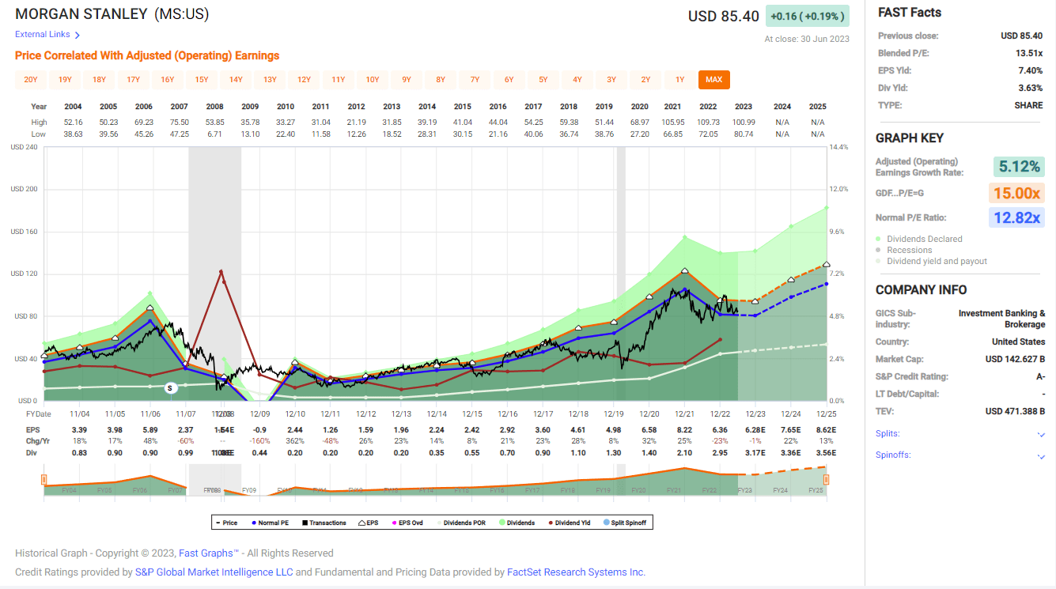Expand the Spinoffs dropdown

click(1041, 455)
